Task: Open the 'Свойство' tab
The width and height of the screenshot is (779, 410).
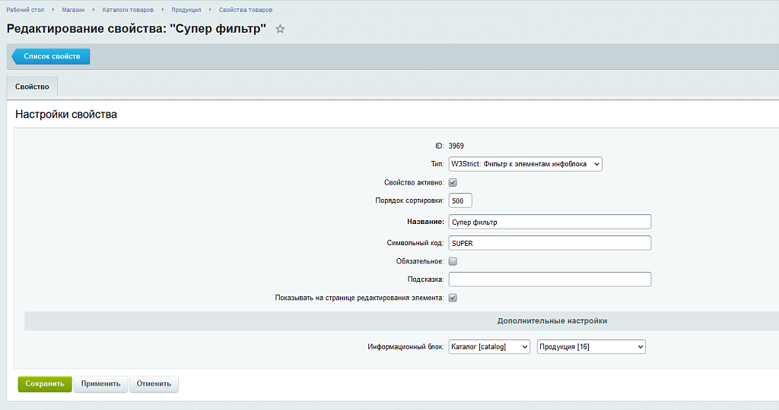Action: pos(32,87)
